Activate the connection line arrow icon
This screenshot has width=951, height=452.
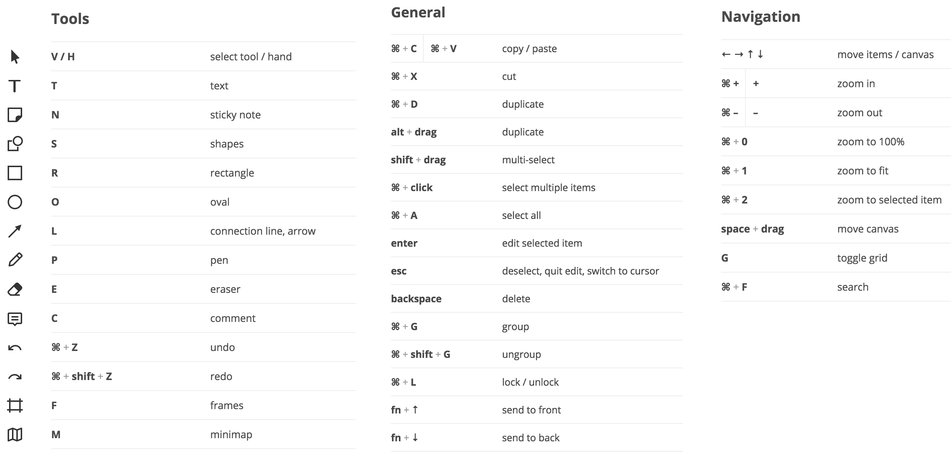click(15, 231)
